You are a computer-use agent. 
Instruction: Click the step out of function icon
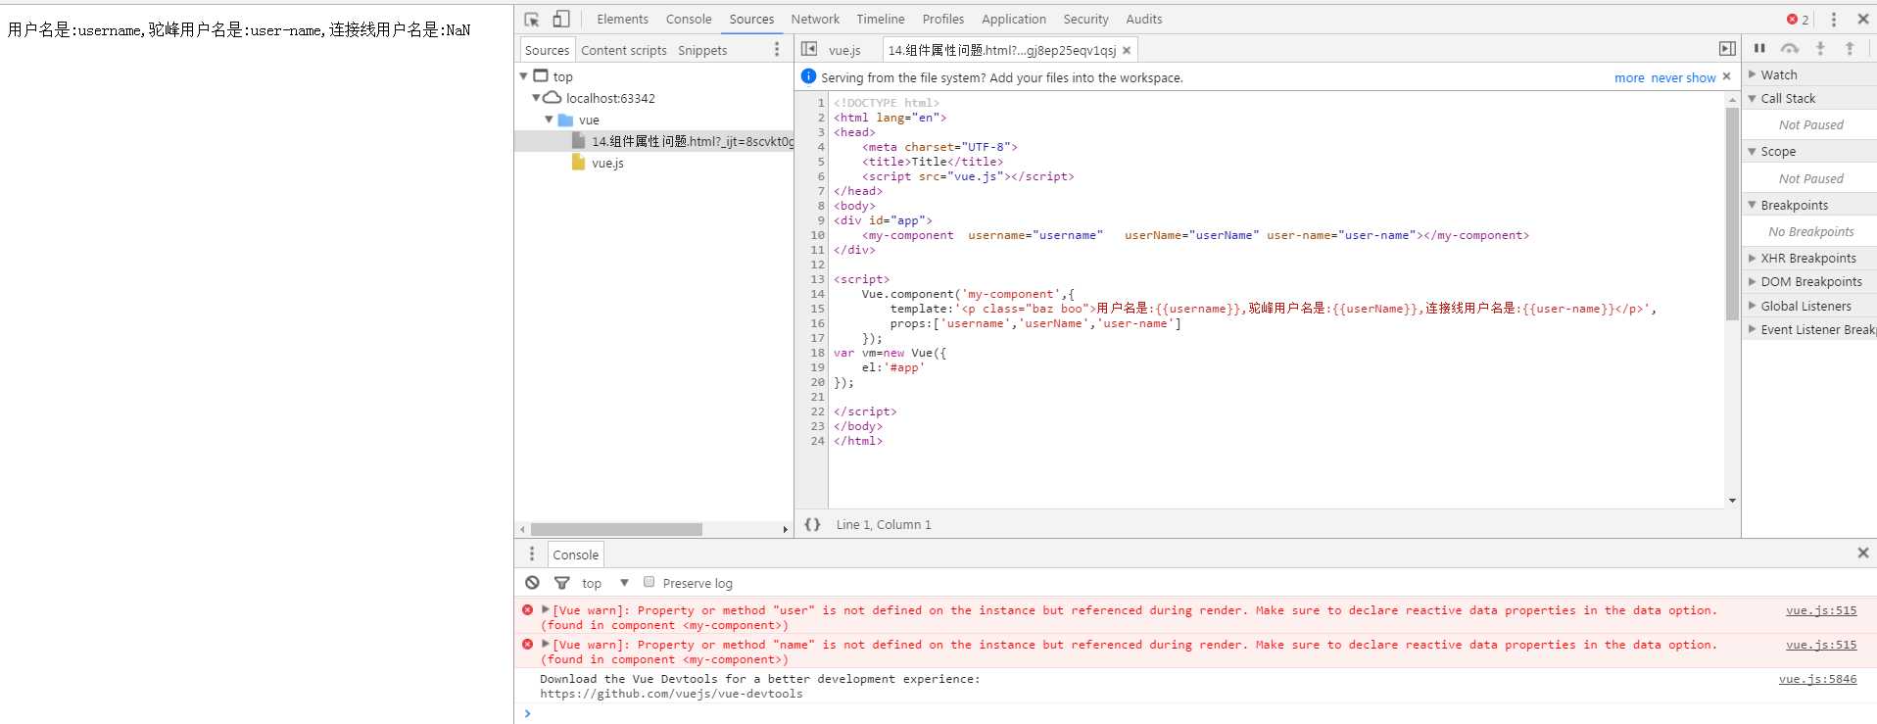pos(1850,48)
